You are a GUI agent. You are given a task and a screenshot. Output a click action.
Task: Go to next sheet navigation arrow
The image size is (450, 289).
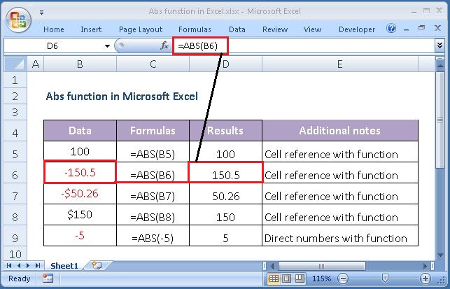point(28,265)
